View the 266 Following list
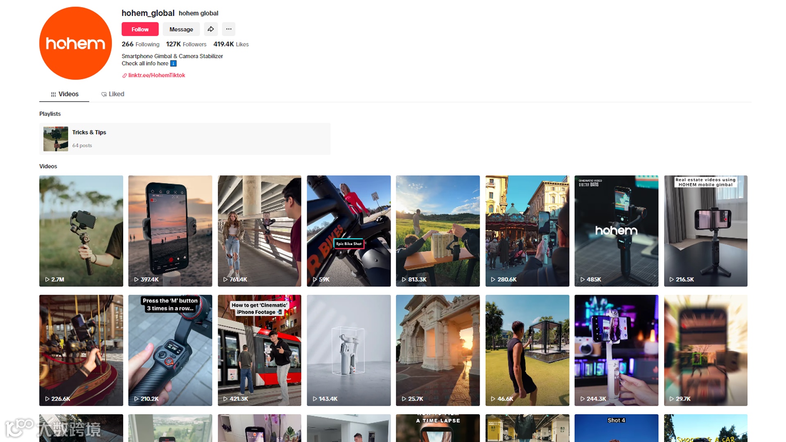The image size is (786, 442). coord(140,44)
